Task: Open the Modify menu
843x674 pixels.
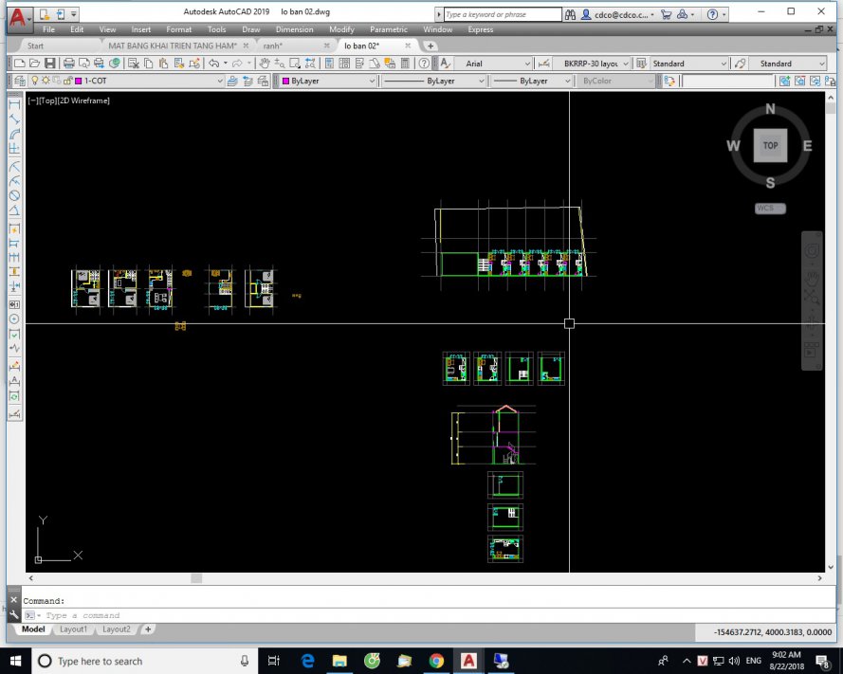Action: 342,29
